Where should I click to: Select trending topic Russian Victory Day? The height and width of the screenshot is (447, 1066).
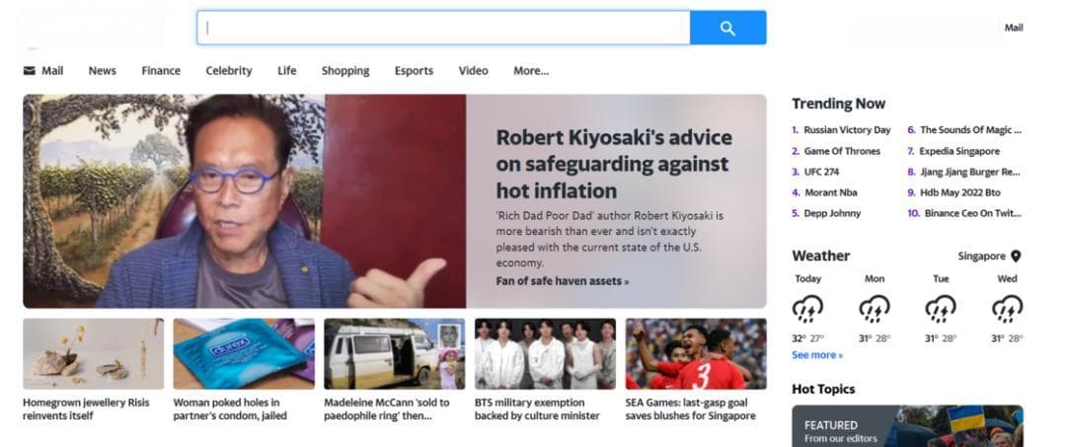click(847, 129)
